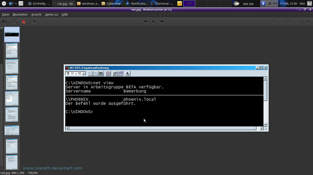
Task: Open the applications menu icon in the panel
Action: coord(4,3)
